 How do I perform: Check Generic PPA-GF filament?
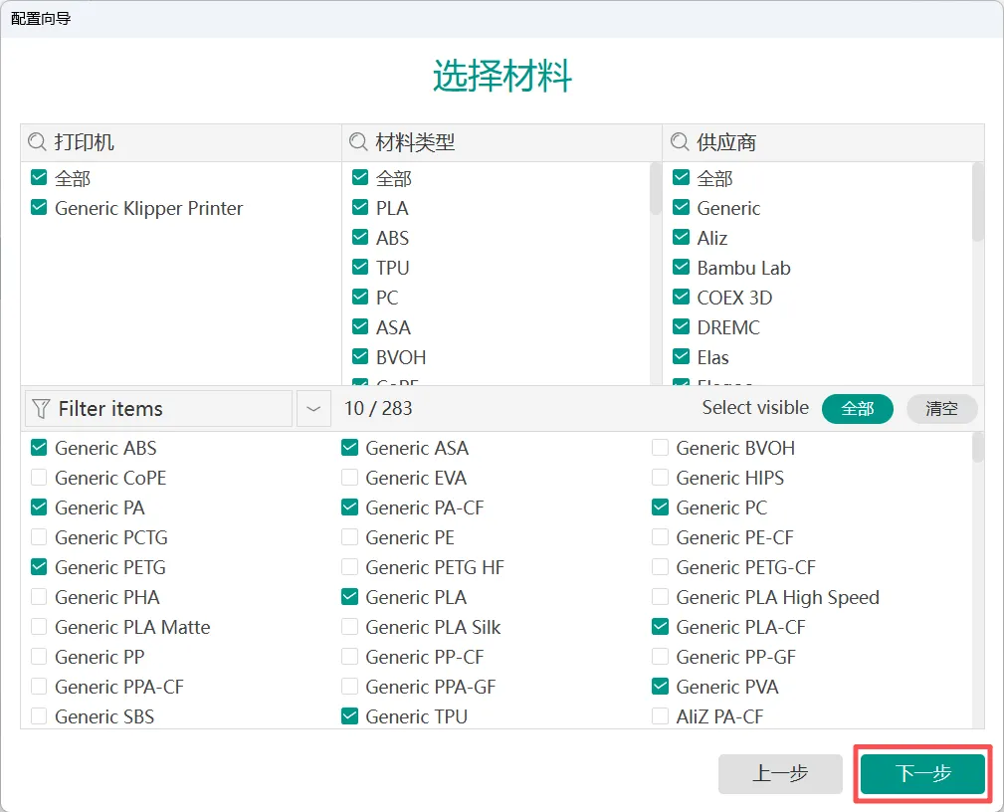pos(349,687)
